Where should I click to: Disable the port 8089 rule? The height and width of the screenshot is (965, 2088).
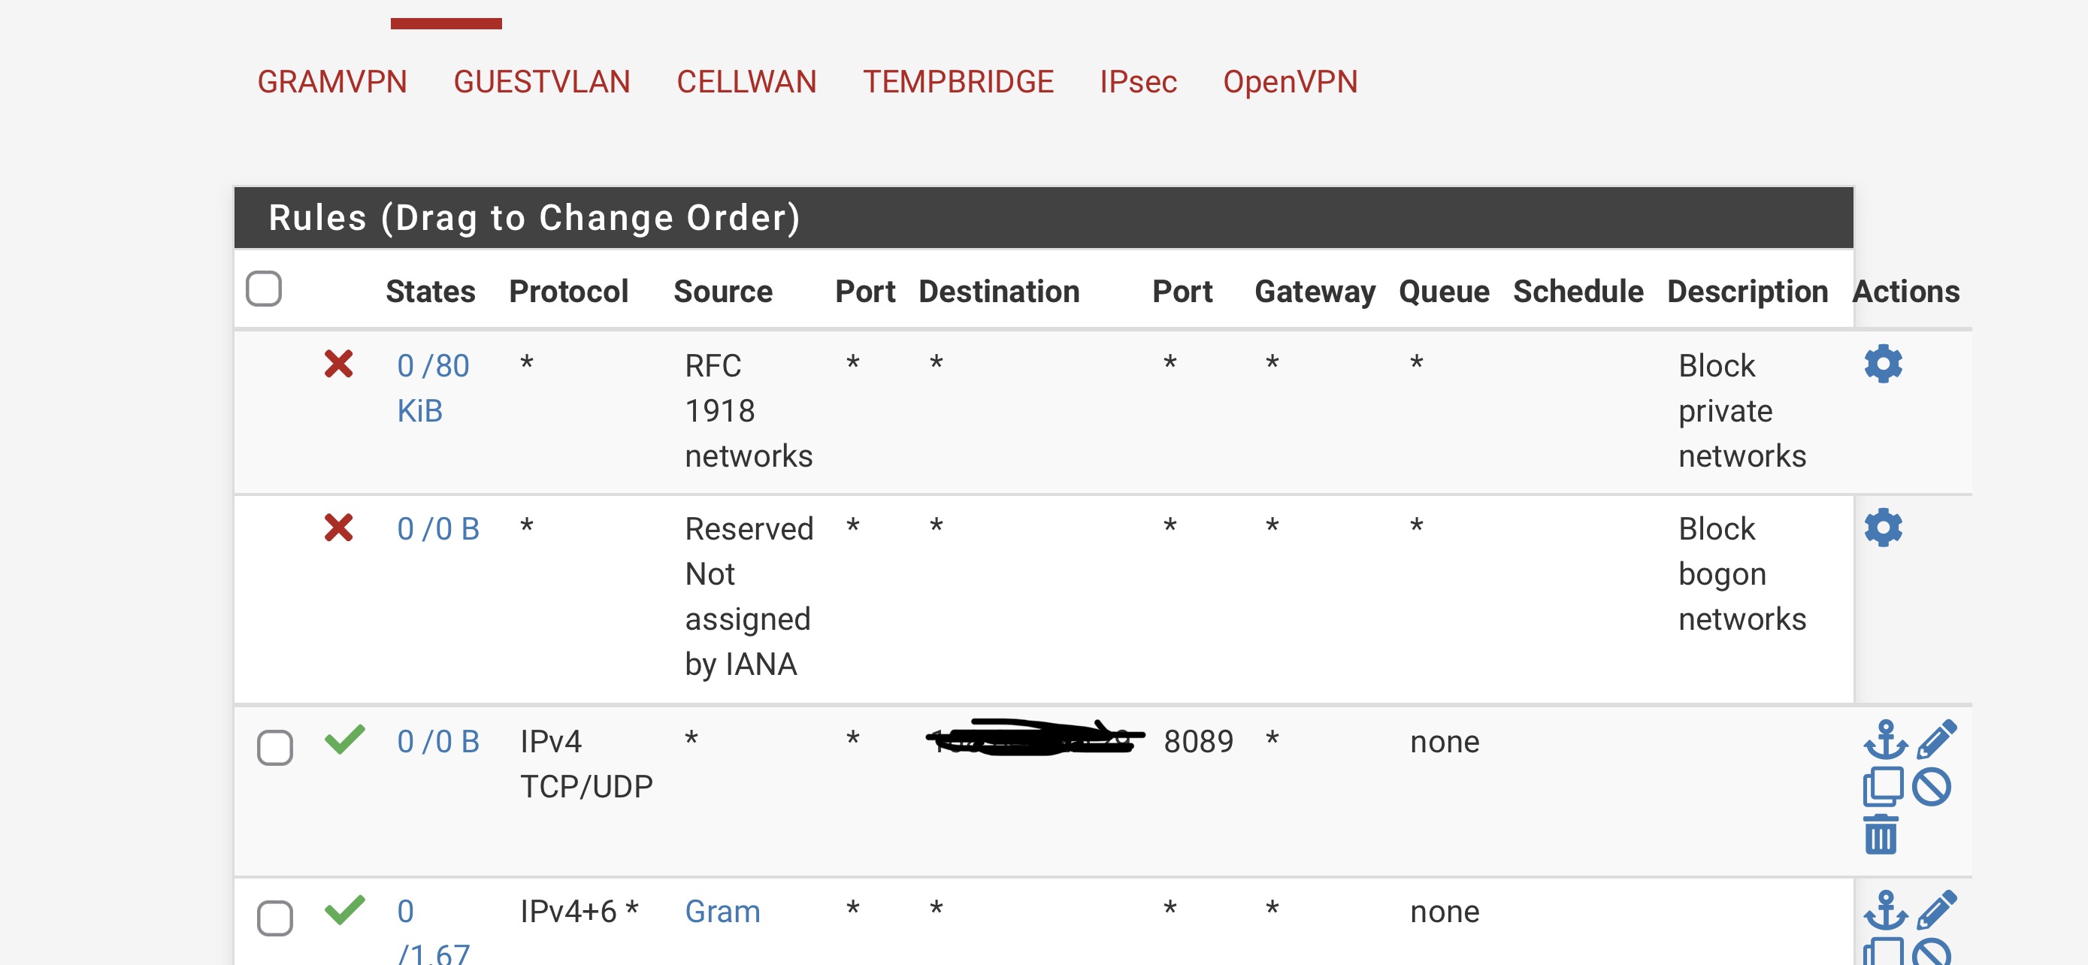tap(1932, 787)
